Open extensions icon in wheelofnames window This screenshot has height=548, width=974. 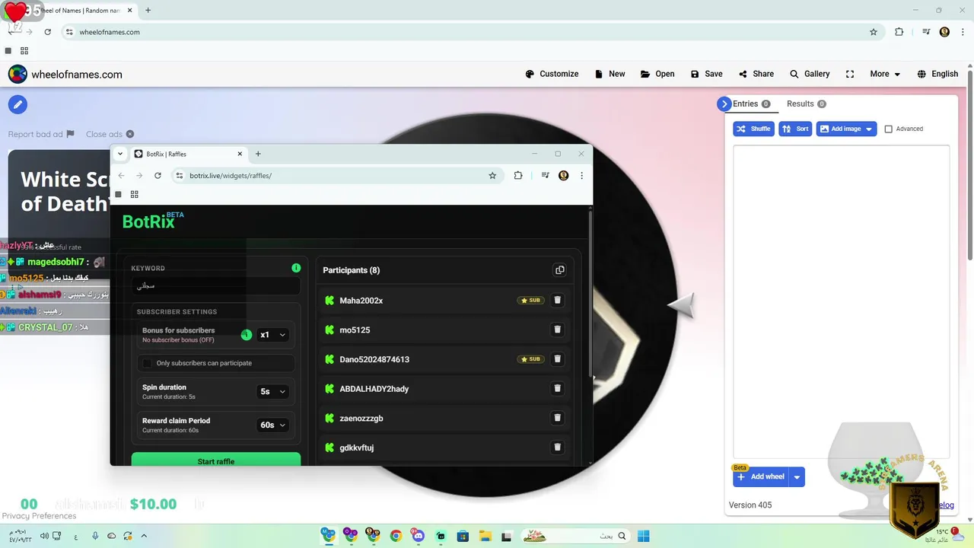899,32
